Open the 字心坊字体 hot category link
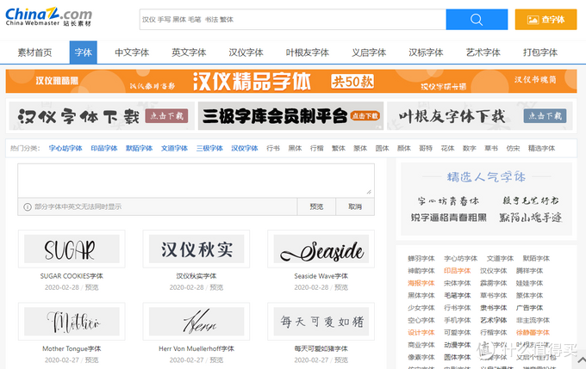 (x=65, y=149)
